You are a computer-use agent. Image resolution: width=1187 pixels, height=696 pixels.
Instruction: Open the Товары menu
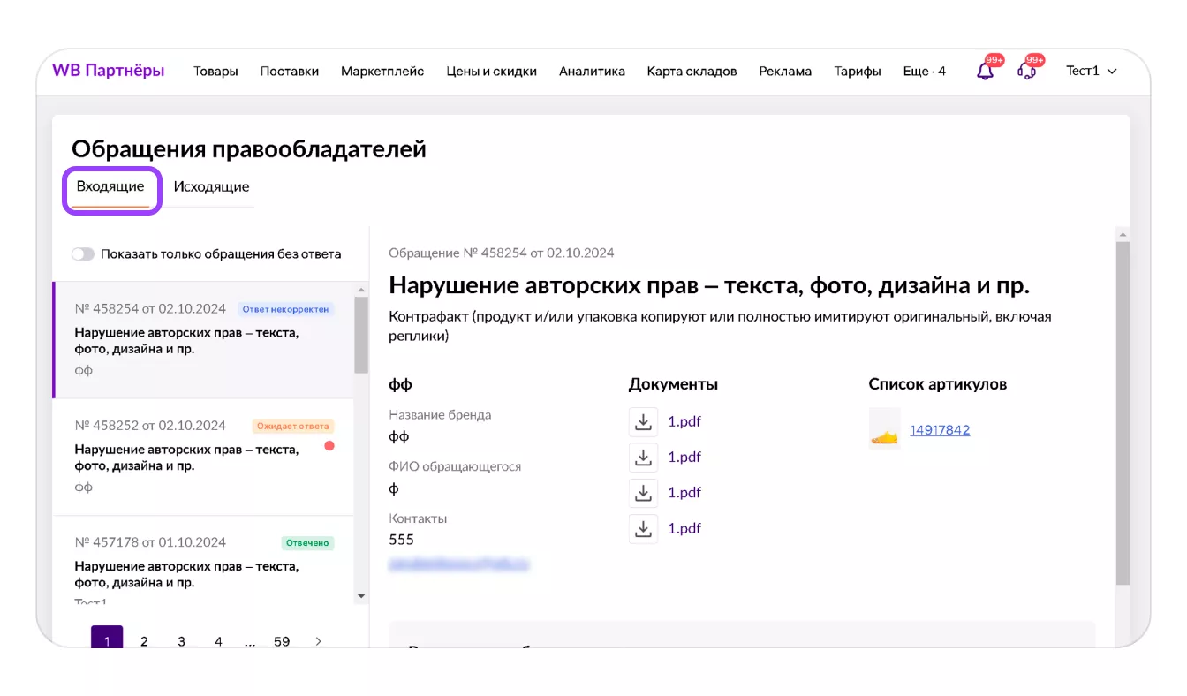point(216,72)
